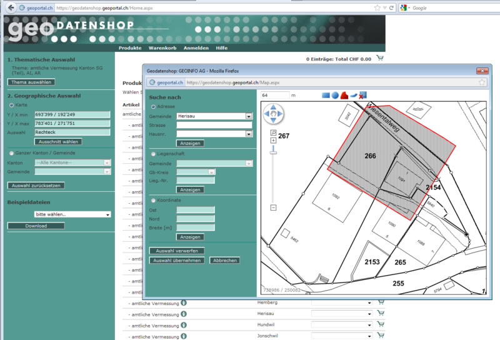Click the Auswahl verwerfen button
500x340 pixels.
coord(177,251)
